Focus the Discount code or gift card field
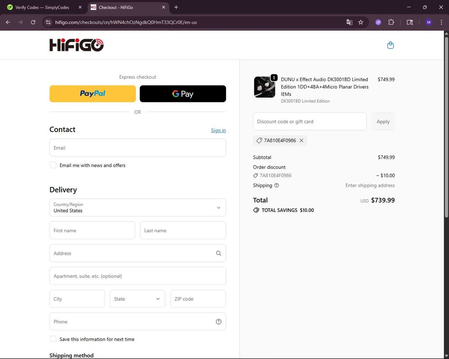The height and width of the screenshot is (359, 449). point(310,121)
